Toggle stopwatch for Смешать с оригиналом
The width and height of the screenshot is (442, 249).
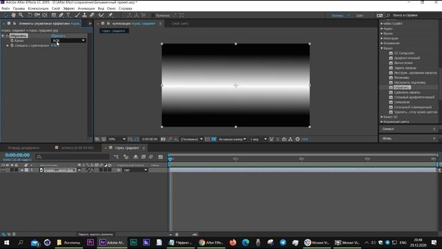tap(12, 46)
